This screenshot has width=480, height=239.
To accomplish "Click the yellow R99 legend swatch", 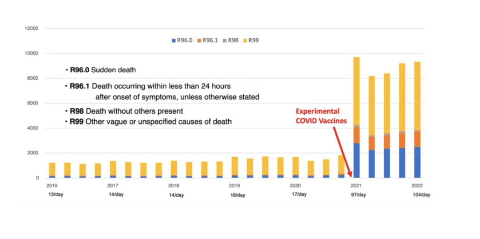I will point(245,40).
